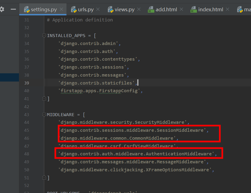Close the settings.py tab
This screenshot has width=251, height=193.
click(x=61, y=9)
